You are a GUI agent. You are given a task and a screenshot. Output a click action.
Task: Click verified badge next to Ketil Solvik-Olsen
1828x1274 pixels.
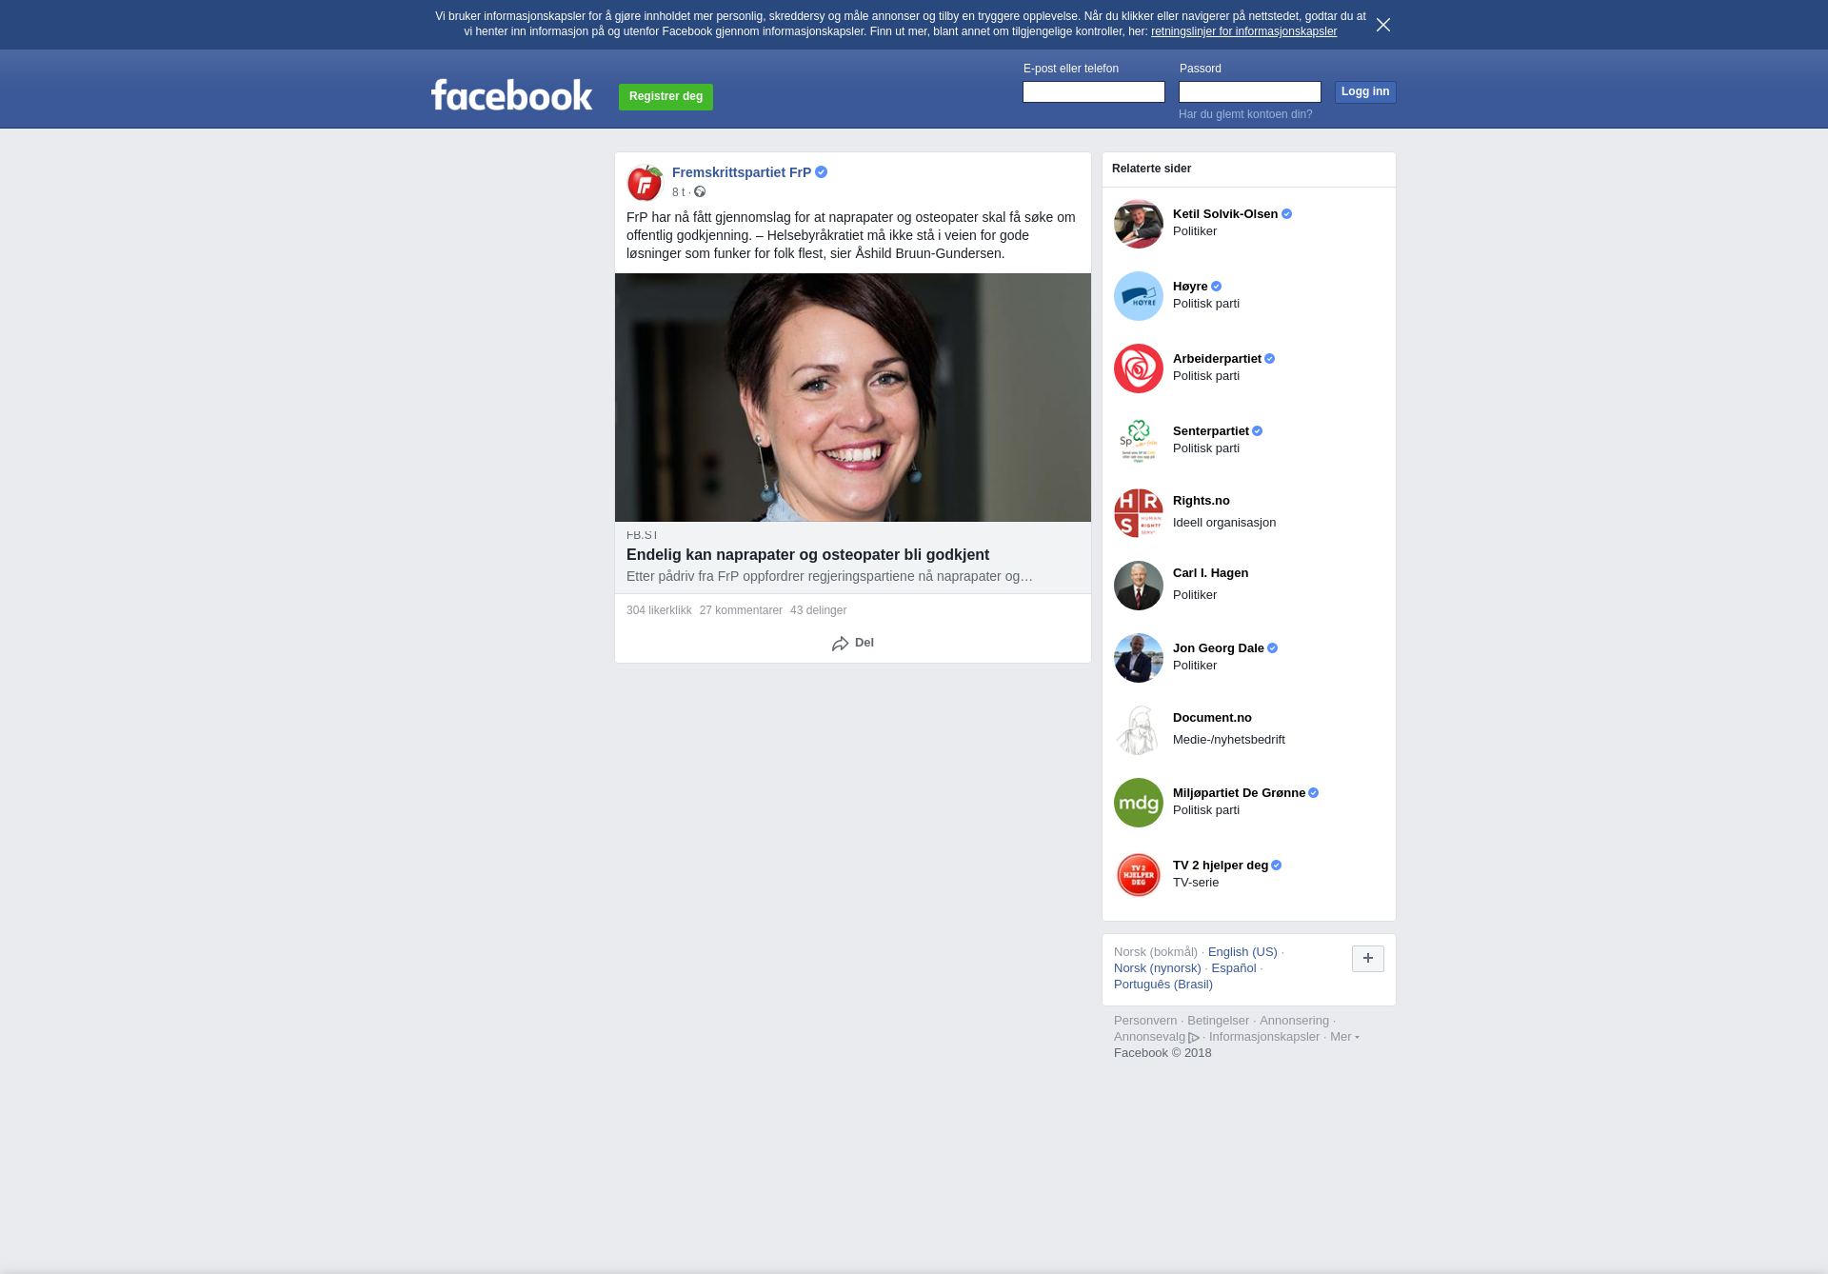coord(1286,214)
